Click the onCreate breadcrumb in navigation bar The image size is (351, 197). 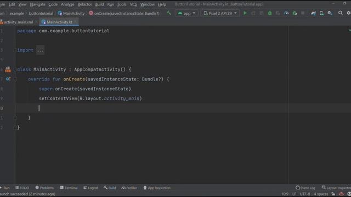pyautogui.click(x=124, y=13)
